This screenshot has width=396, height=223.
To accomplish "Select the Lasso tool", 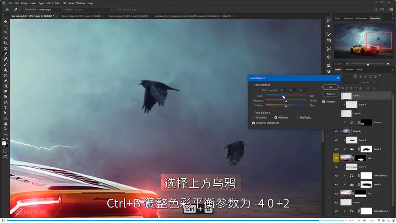I will pyautogui.click(x=5, y=32).
